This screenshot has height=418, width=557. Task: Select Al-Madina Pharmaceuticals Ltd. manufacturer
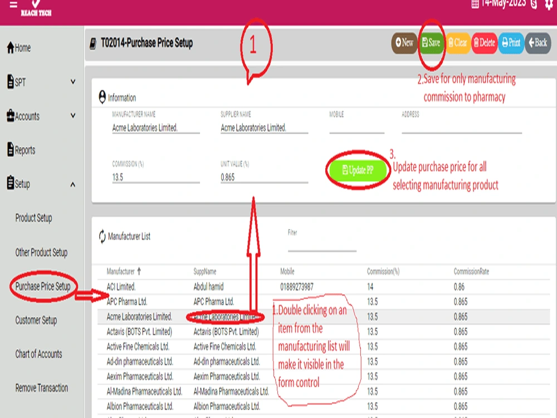tap(144, 391)
